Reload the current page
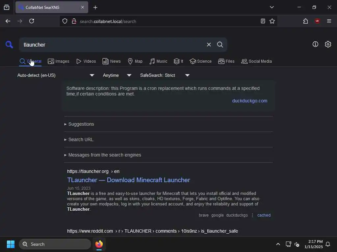 pyautogui.click(x=32, y=21)
